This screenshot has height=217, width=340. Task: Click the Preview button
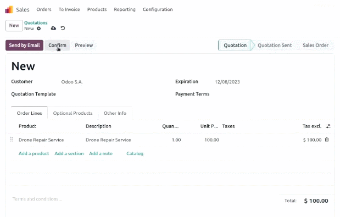pyautogui.click(x=84, y=45)
